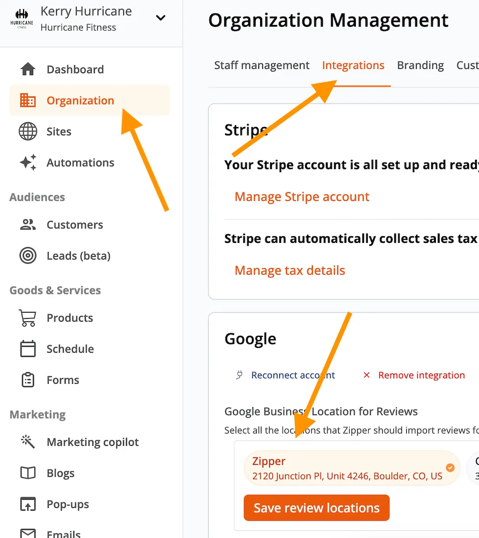This screenshot has height=538, width=479.
Task: Go to the Products page
Action: tap(69, 318)
